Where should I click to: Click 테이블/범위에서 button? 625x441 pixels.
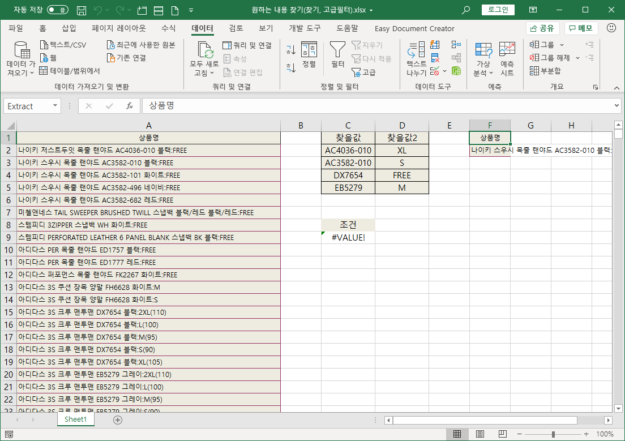[x=70, y=71]
